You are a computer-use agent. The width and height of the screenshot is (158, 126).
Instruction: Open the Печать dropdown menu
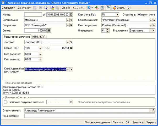coord(118,123)
